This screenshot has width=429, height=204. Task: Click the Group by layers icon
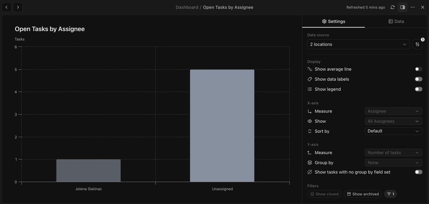click(310, 163)
